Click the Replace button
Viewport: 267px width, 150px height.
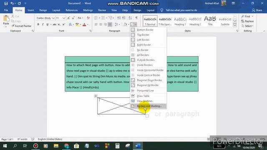247,21
